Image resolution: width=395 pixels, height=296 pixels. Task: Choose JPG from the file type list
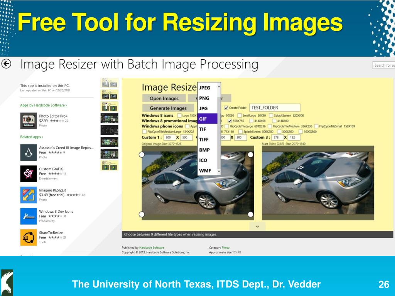[x=207, y=108]
